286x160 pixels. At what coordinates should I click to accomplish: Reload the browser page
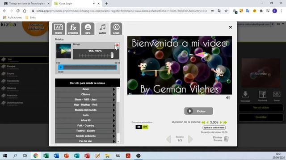[x=18, y=11]
